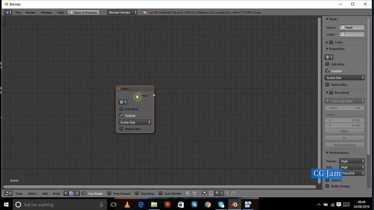The height and width of the screenshot is (210, 374).
Task: Click Back to Previous button
Action: 83,12
